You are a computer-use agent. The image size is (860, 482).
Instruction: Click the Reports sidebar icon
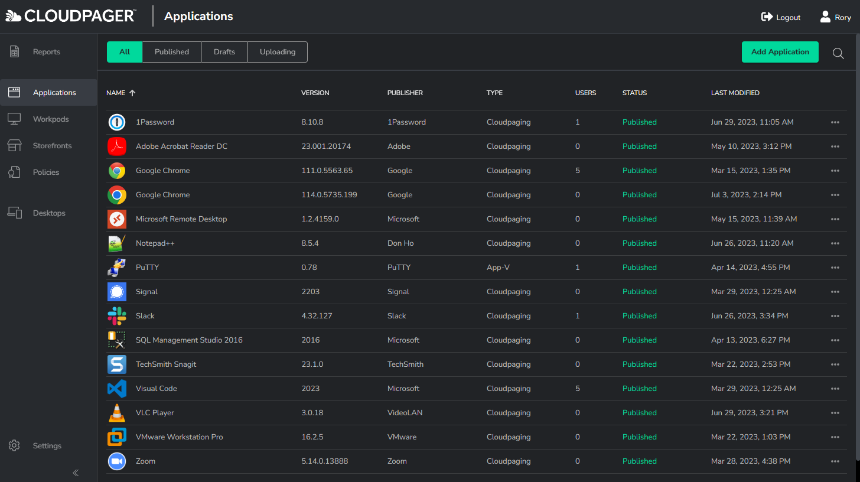coord(15,52)
